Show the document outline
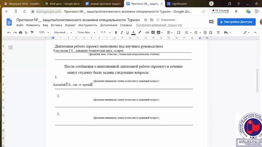The width and height of the screenshot is (262, 147). coord(11,47)
